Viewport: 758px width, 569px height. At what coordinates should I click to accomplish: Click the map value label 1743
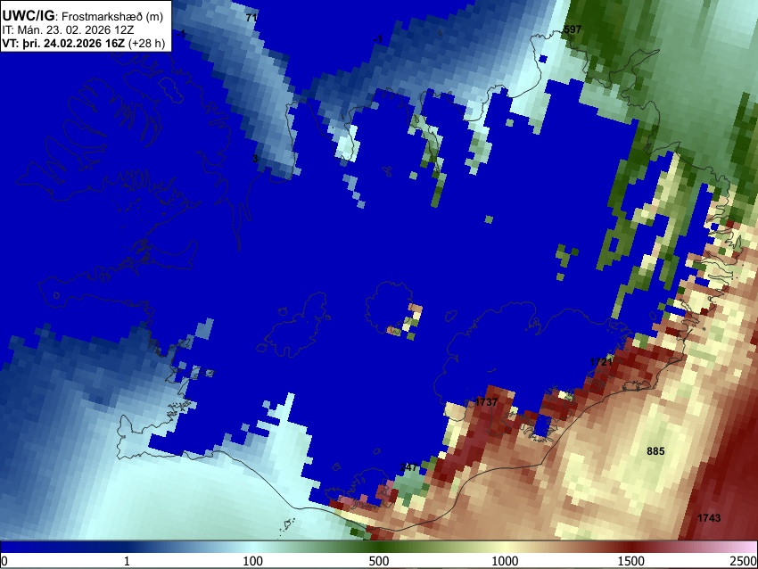tap(709, 518)
